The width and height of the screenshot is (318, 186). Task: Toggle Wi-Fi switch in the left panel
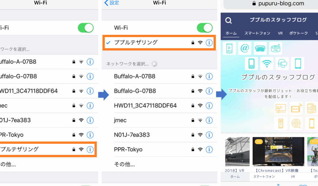tap(86, 28)
